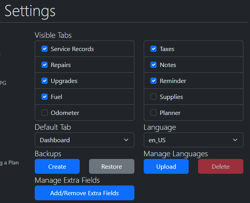Open the Default Tab dropdown
Image resolution: width=250 pixels, height=203 pixels.
click(x=84, y=140)
